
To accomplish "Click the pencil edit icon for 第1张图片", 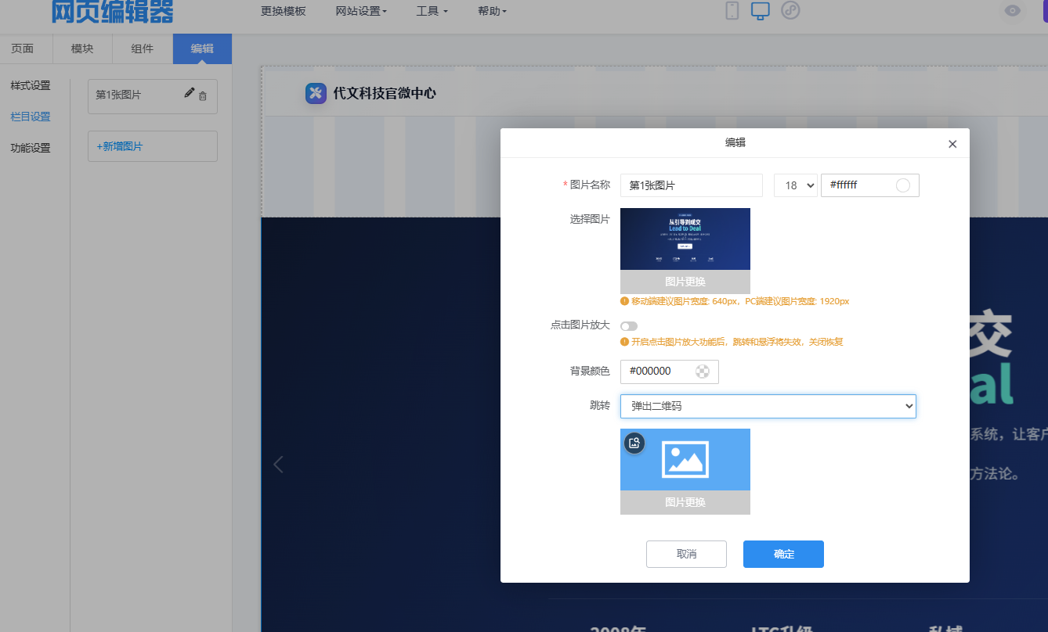I will (x=189, y=93).
